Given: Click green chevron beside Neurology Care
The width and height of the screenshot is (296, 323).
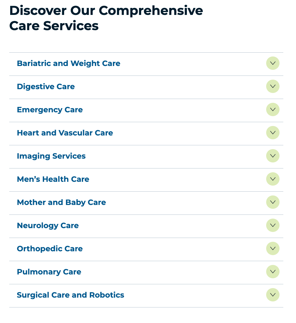Looking at the screenshot, I should [x=273, y=225].
